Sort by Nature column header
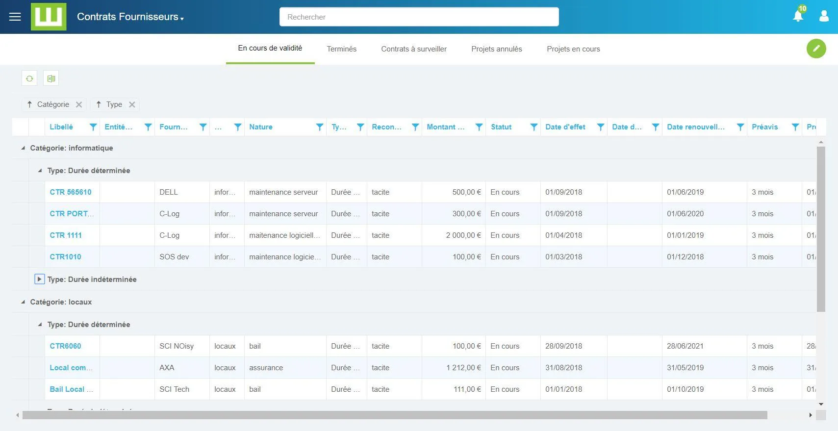This screenshot has height=431, width=838. 260,127
